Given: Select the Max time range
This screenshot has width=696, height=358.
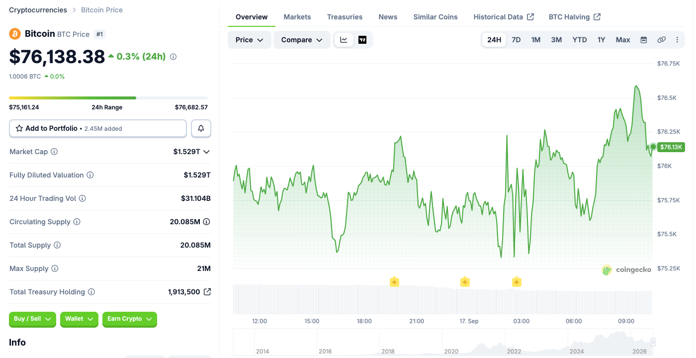Looking at the screenshot, I should coord(623,40).
